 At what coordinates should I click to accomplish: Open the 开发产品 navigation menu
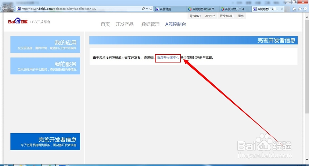[x=124, y=24]
